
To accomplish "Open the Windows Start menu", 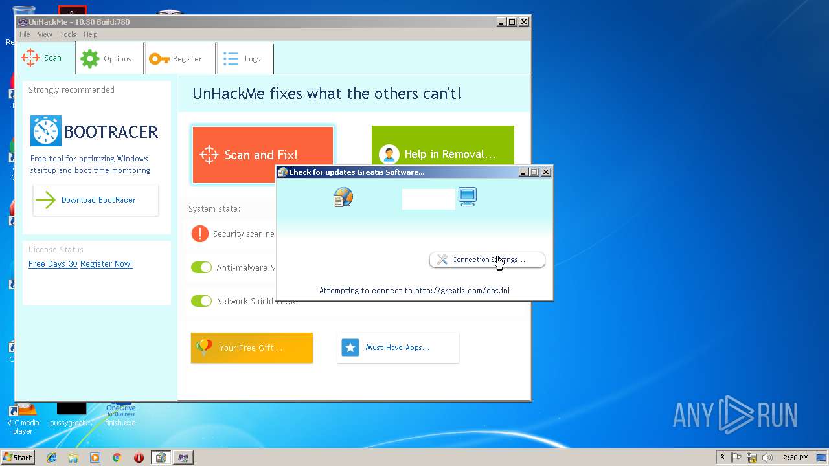I will click(17, 458).
